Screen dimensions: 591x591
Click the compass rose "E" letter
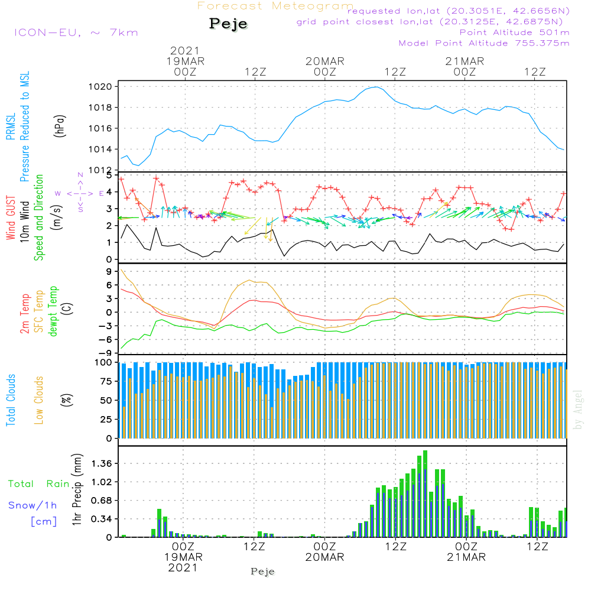102,194
